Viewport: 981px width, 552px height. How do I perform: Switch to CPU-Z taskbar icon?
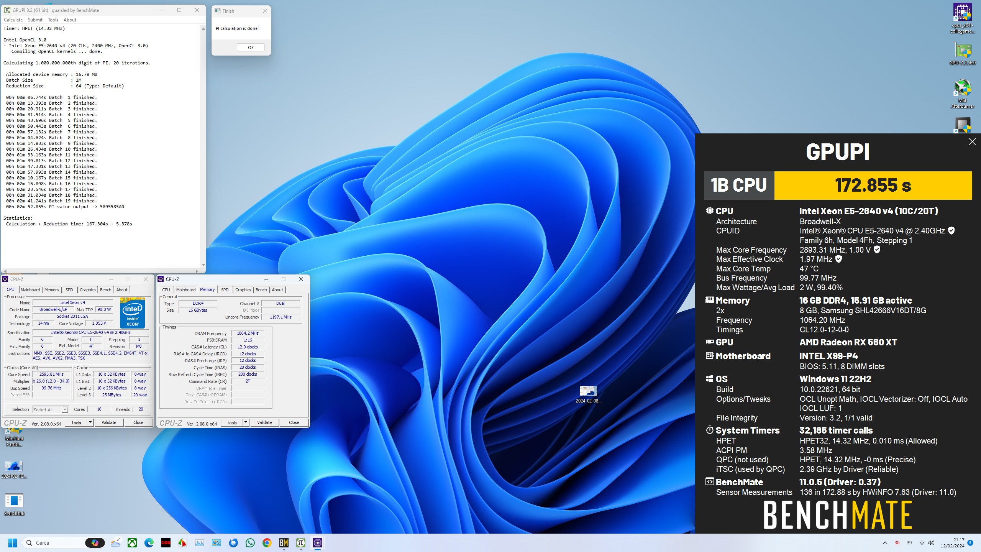318,543
